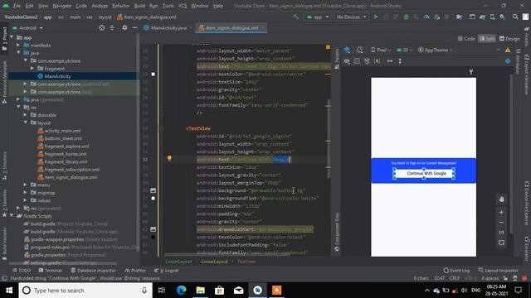The height and width of the screenshot is (298, 531).
Task: Open the No Devices dropdown
Action: 351,17
